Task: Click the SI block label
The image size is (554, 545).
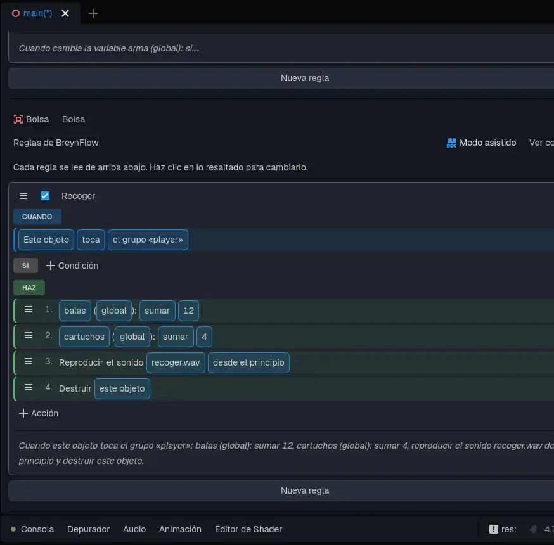Action: 25,266
